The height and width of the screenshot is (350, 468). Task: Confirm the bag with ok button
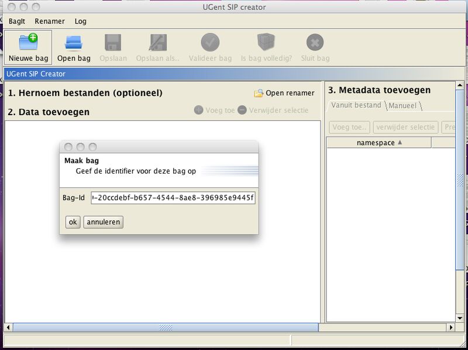click(73, 222)
